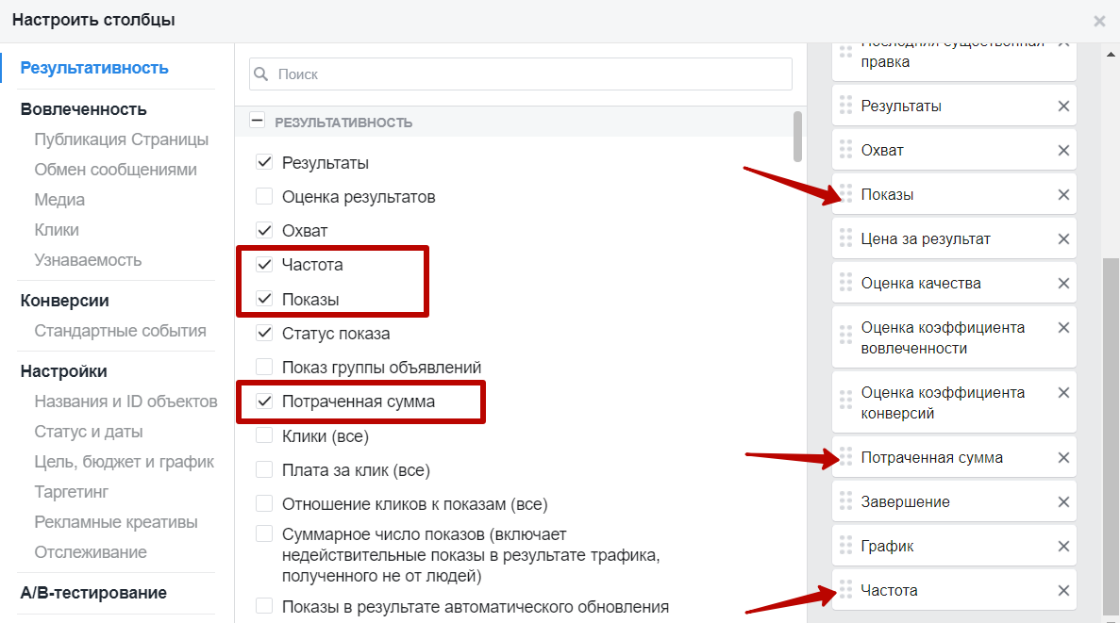This screenshot has height=623, width=1120.
Task: Grab the drag handle of График column
Action: (x=845, y=545)
